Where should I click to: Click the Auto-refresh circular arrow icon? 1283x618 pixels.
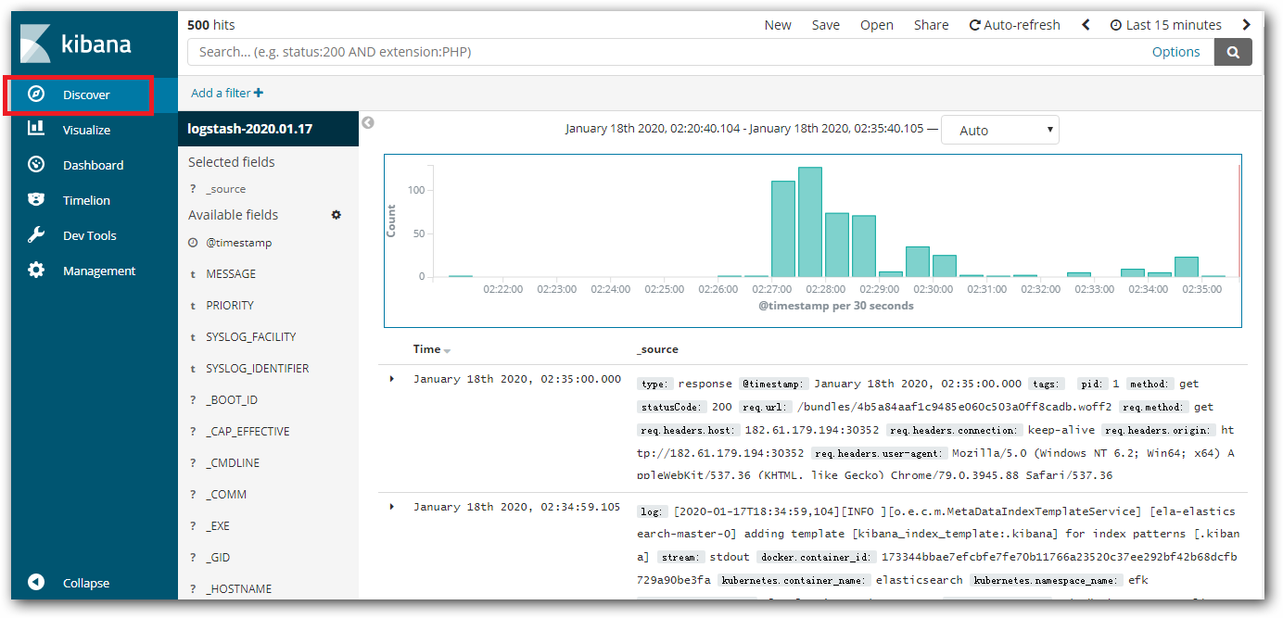coord(974,25)
